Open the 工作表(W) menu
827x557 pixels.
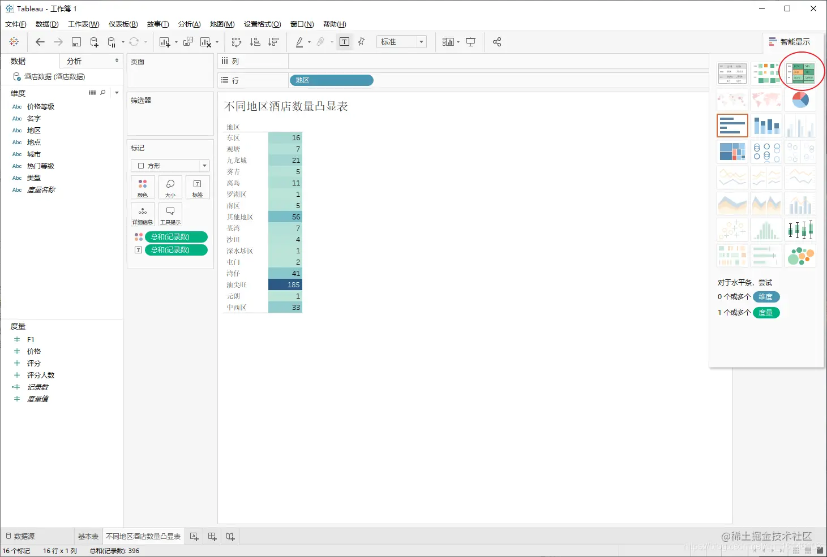tap(84, 24)
